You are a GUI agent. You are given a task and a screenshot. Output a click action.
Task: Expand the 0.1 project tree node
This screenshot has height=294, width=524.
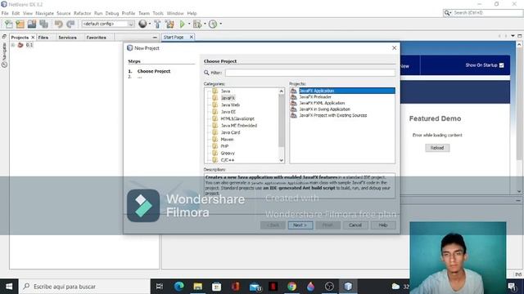tap(13, 45)
